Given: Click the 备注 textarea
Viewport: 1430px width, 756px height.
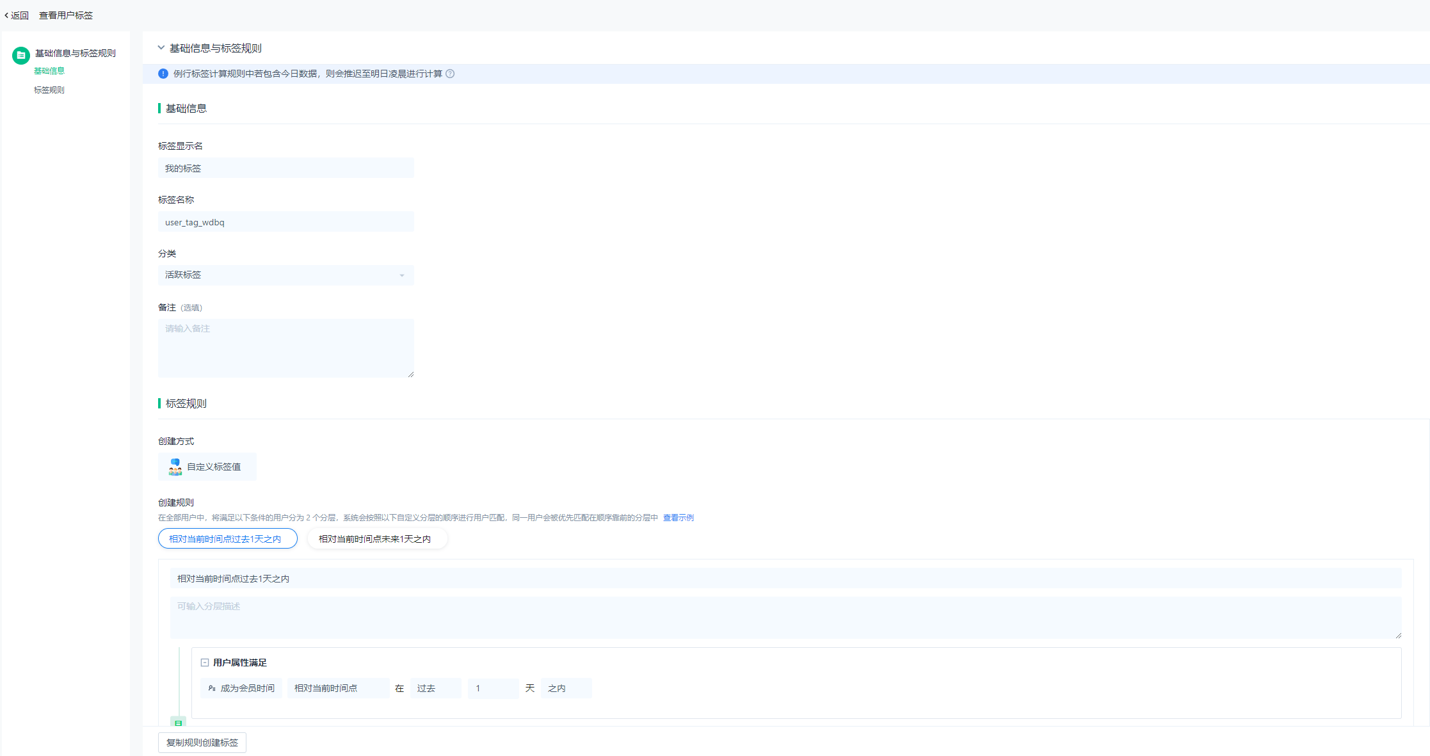Looking at the screenshot, I should coord(286,348).
